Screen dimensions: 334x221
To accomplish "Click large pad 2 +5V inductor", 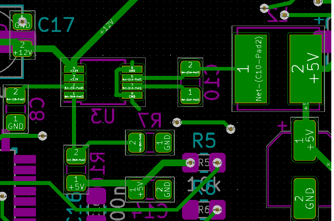I will pyautogui.click(x=306, y=69).
